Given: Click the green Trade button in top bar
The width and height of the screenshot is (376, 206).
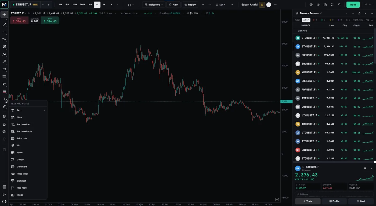Looking at the screenshot, I should pyautogui.click(x=353, y=5).
